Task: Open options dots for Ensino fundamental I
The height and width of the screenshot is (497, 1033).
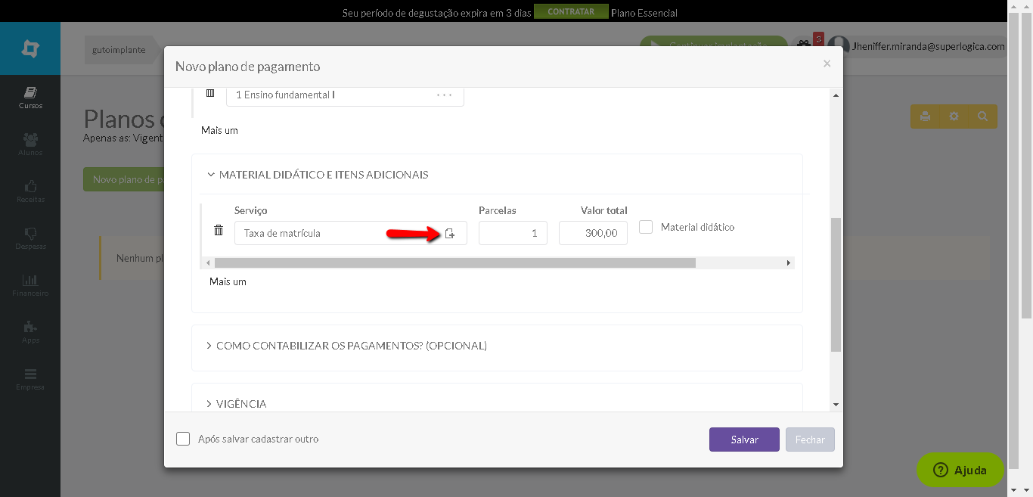Action: [x=444, y=95]
